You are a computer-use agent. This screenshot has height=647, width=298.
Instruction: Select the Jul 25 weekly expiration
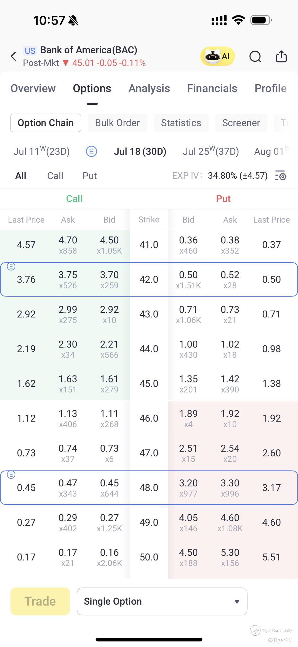coord(211,151)
